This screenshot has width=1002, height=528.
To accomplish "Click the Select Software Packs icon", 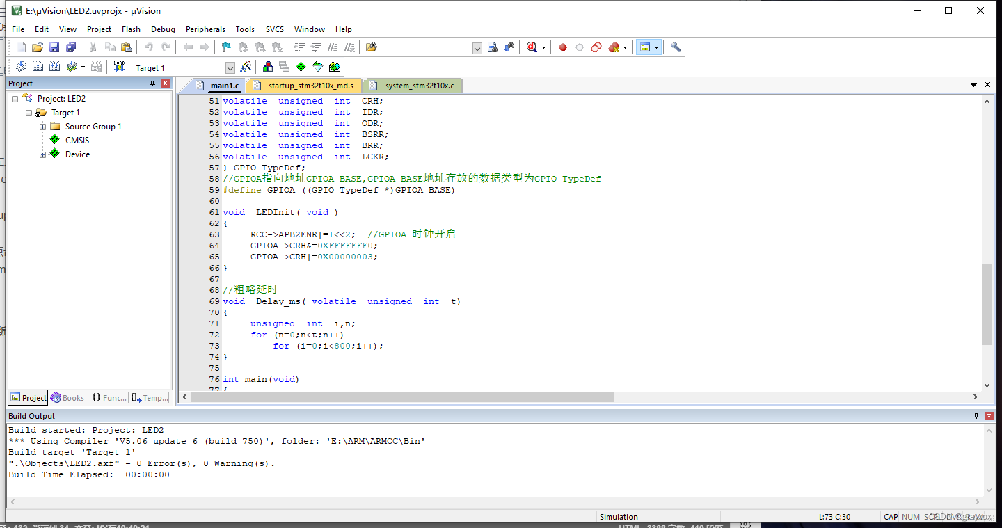I will pyautogui.click(x=318, y=67).
